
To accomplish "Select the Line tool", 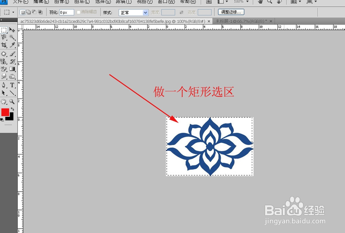I will click(12, 93).
